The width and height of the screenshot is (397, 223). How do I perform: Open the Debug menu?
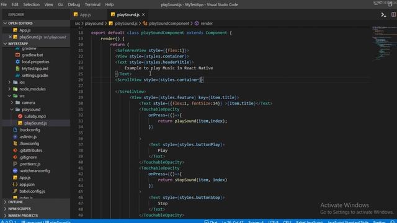coord(74,4)
